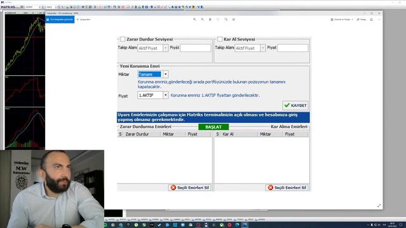406x228 pixels.
Task: Click Seçili Emirleri Sil under Kar Alma Emirleri
Action: (287, 187)
